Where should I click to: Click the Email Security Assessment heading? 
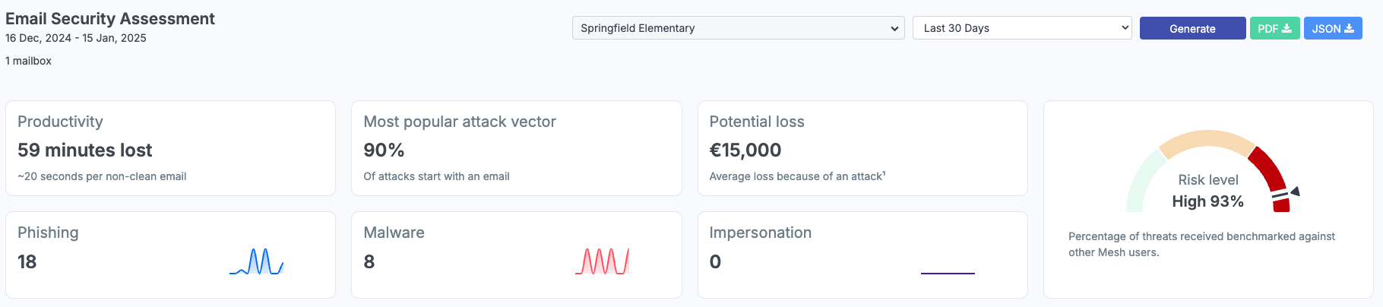(x=110, y=18)
